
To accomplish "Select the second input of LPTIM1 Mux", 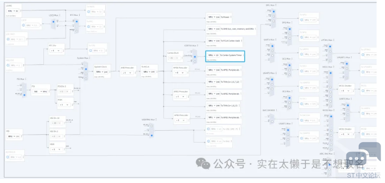I will (x=331, y=51).
